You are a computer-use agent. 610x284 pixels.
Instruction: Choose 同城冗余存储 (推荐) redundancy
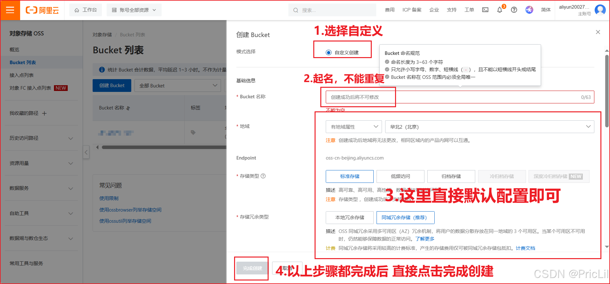pos(405,217)
